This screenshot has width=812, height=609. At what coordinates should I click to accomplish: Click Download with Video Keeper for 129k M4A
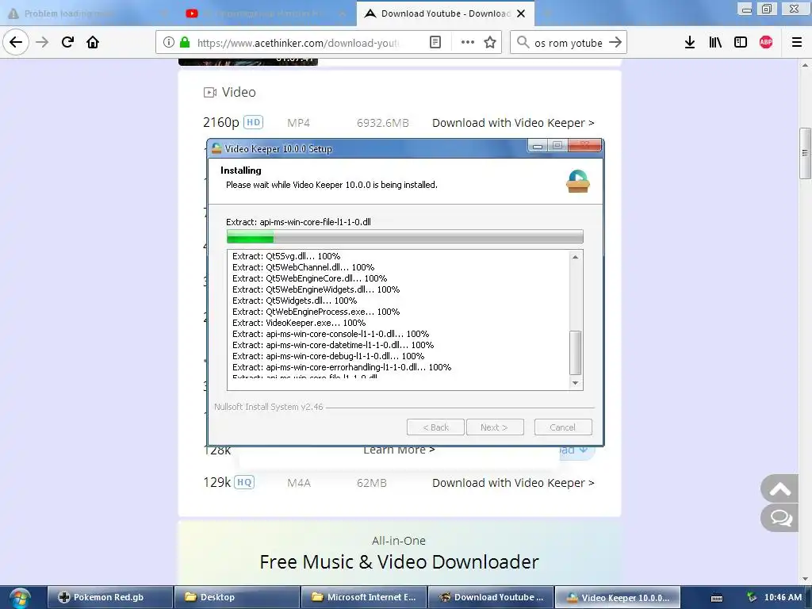pos(513,483)
